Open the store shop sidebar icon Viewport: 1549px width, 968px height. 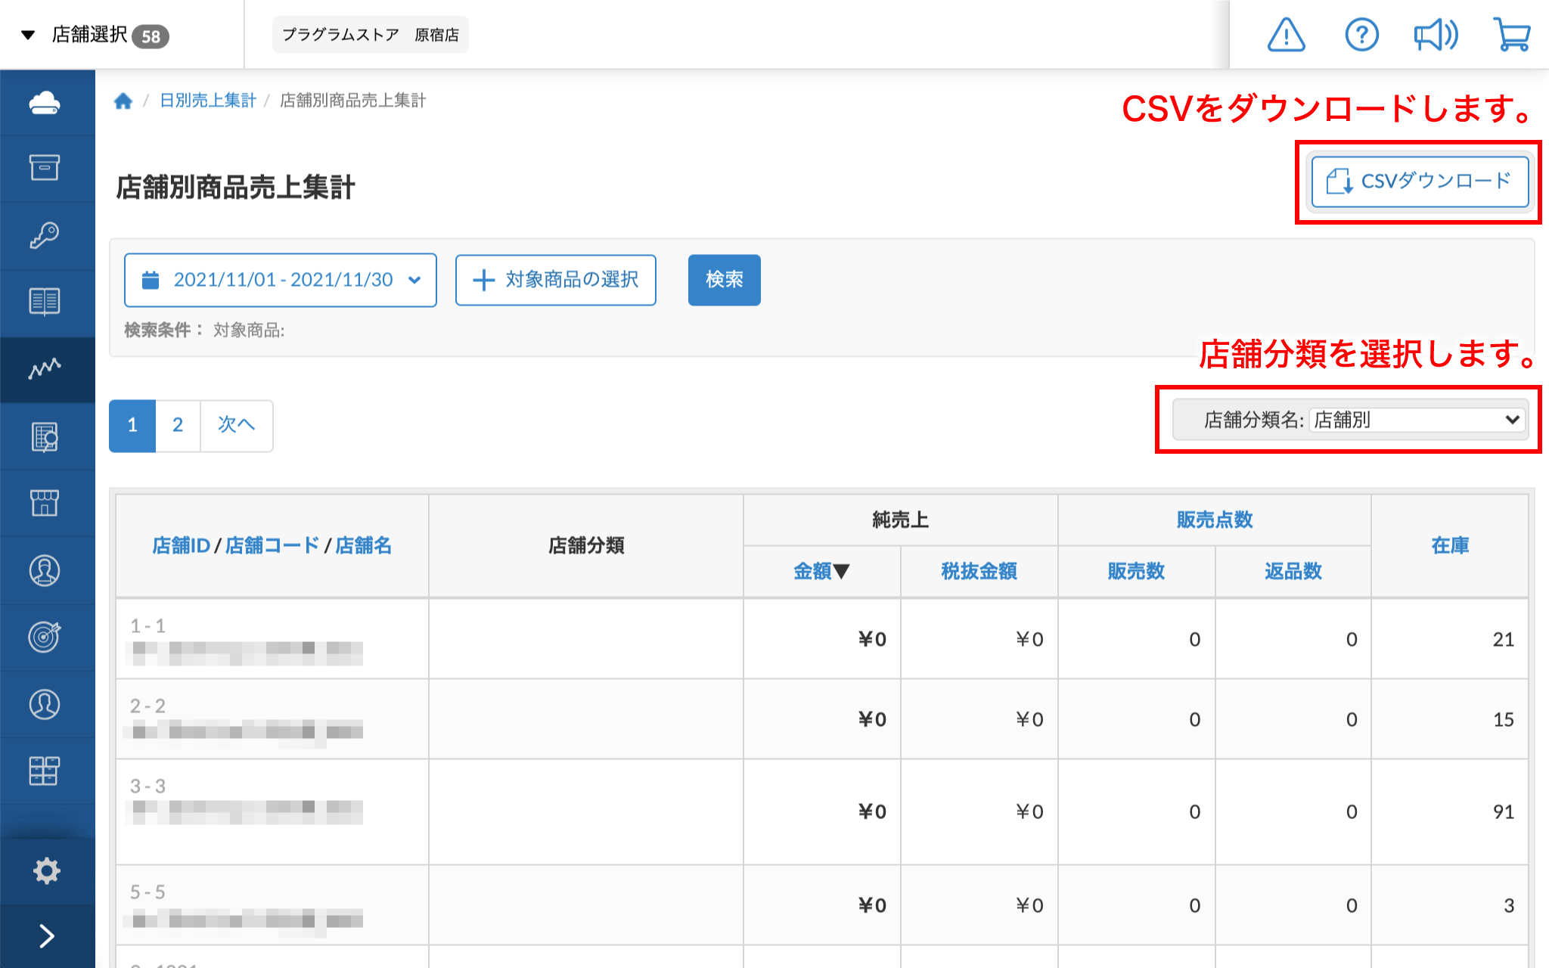(45, 503)
